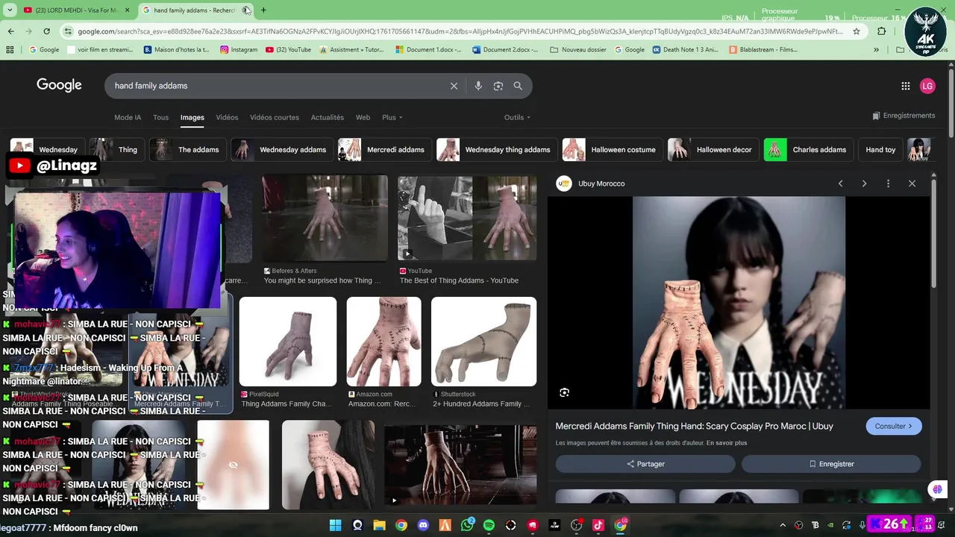This screenshot has height=537, width=955.
Task: Close the Ubuy Morocco image preview
Action: tap(912, 183)
